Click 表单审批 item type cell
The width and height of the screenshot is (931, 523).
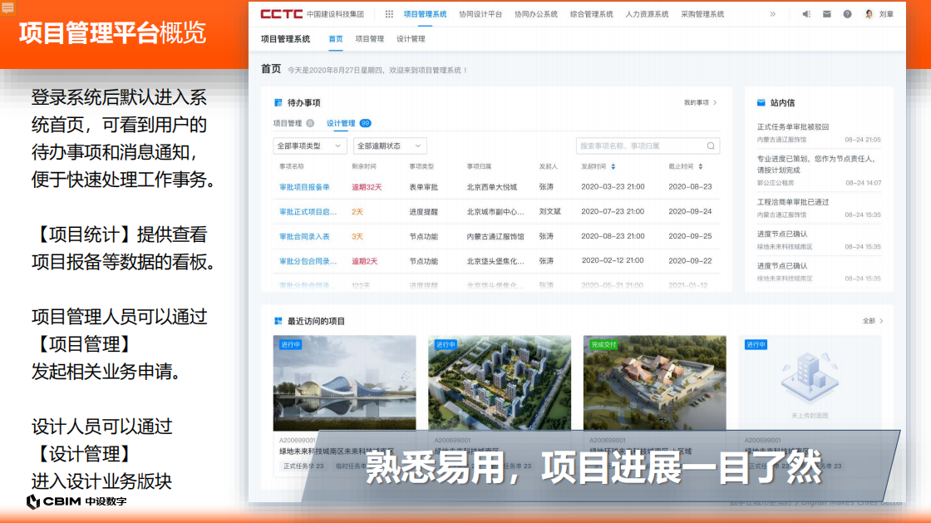click(x=423, y=187)
